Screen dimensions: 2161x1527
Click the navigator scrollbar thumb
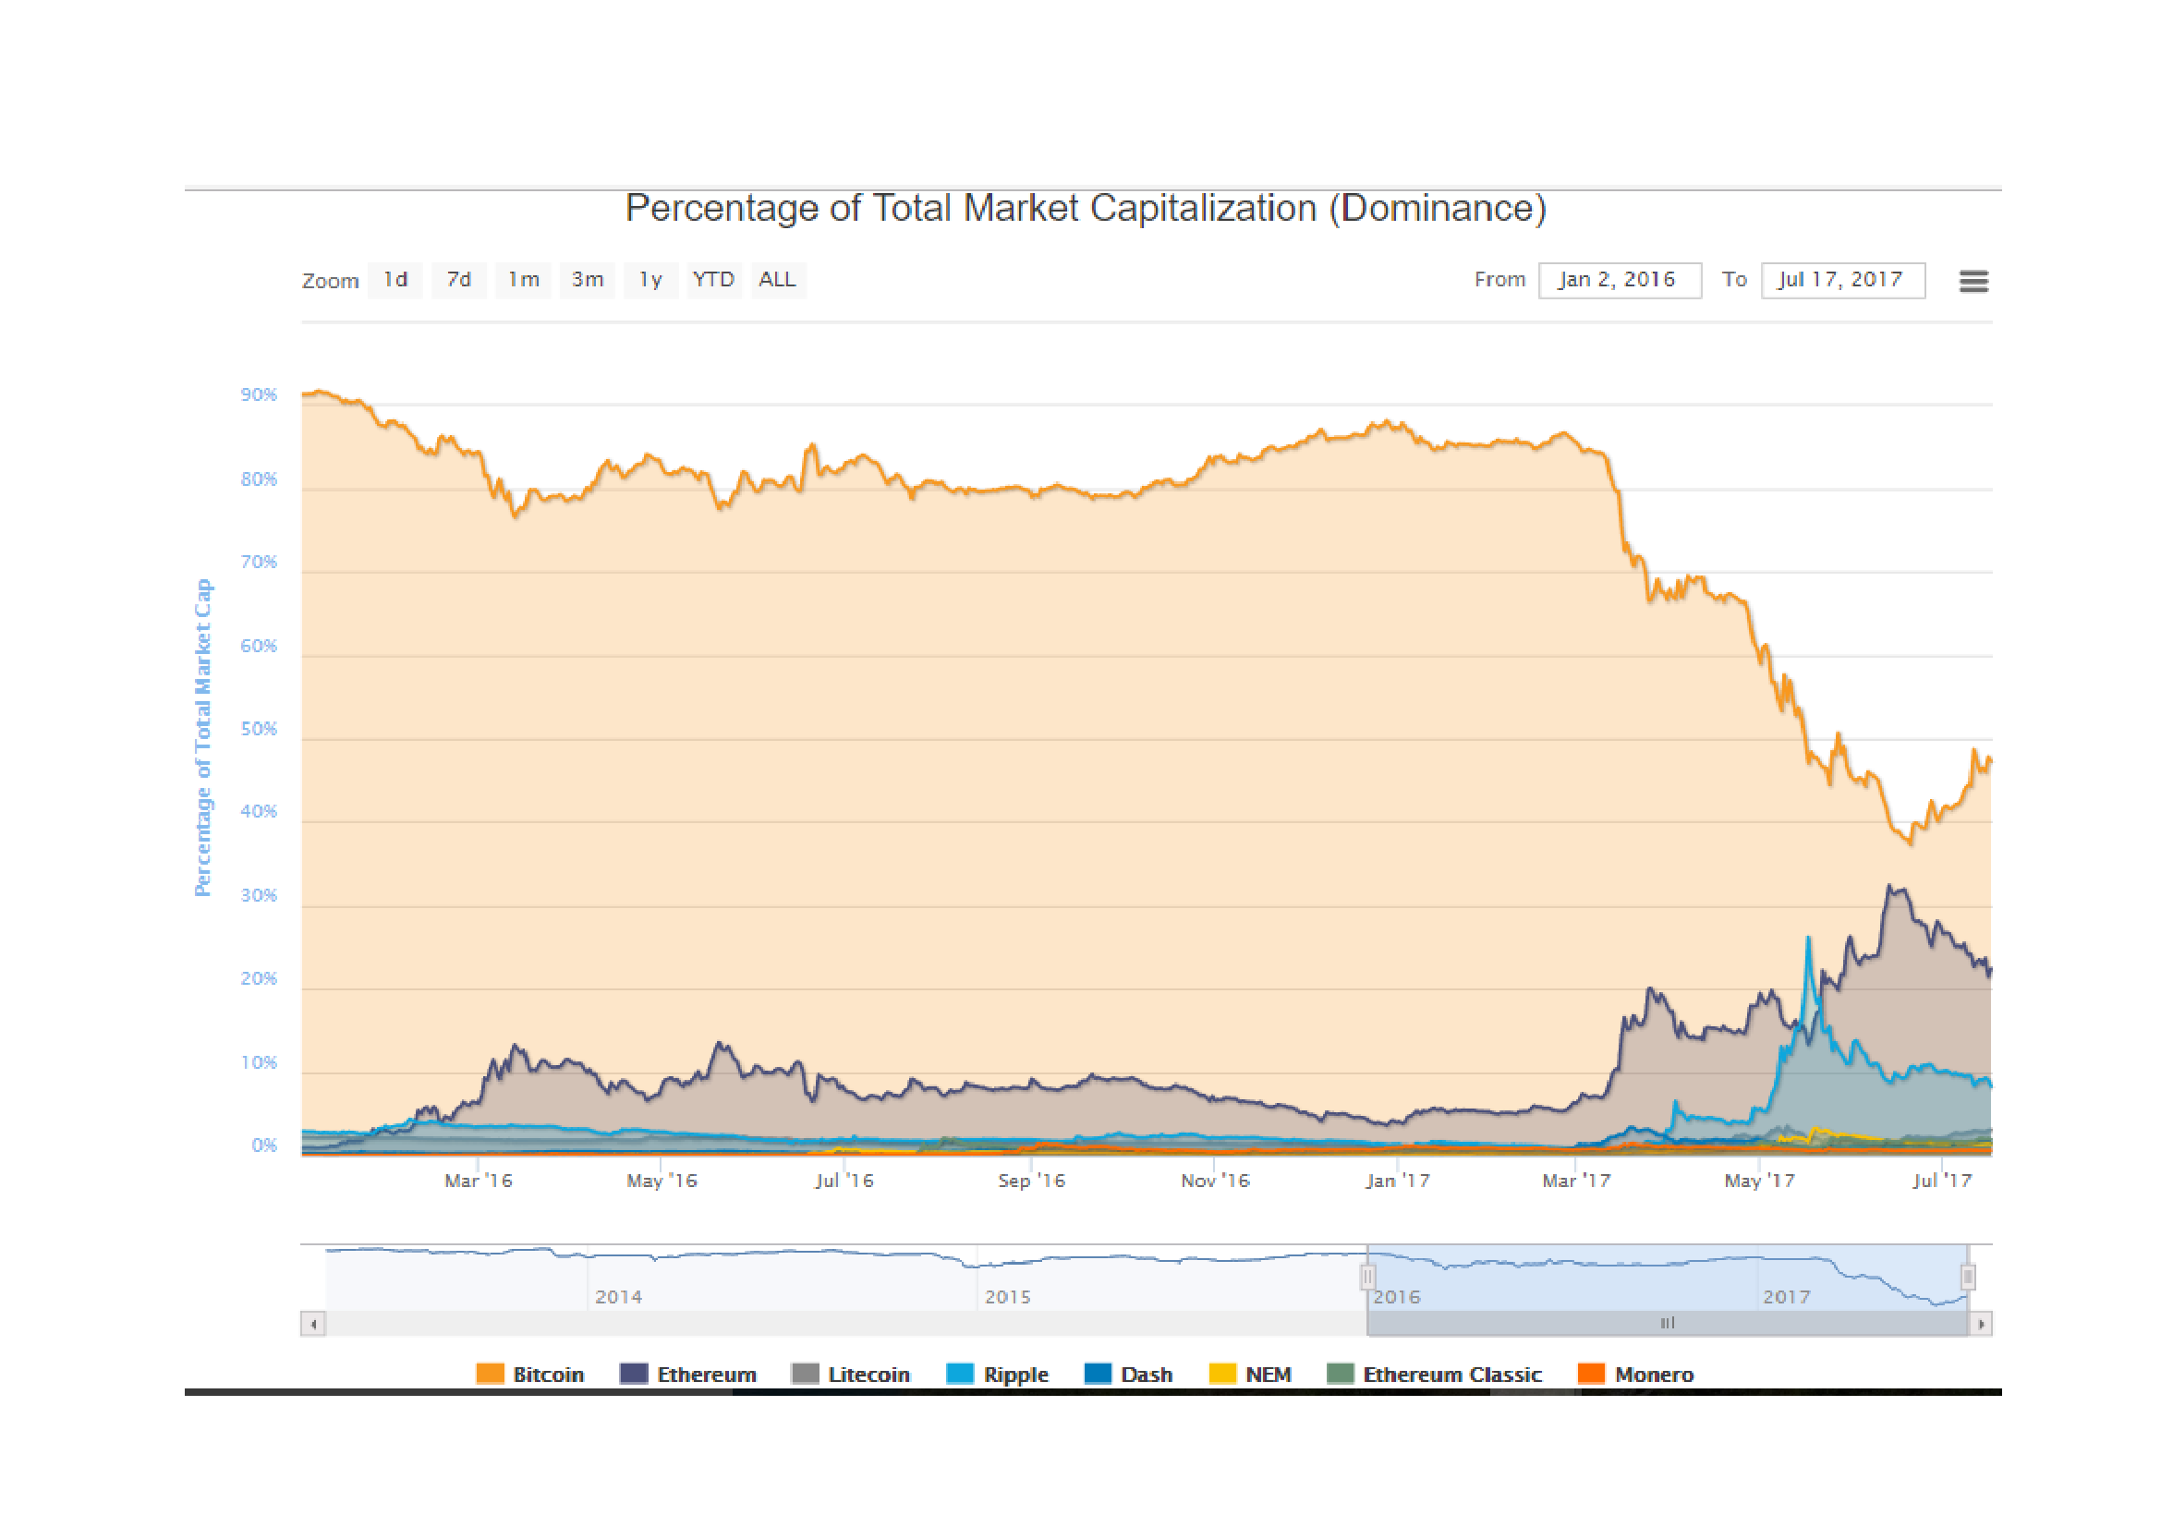[1667, 1322]
